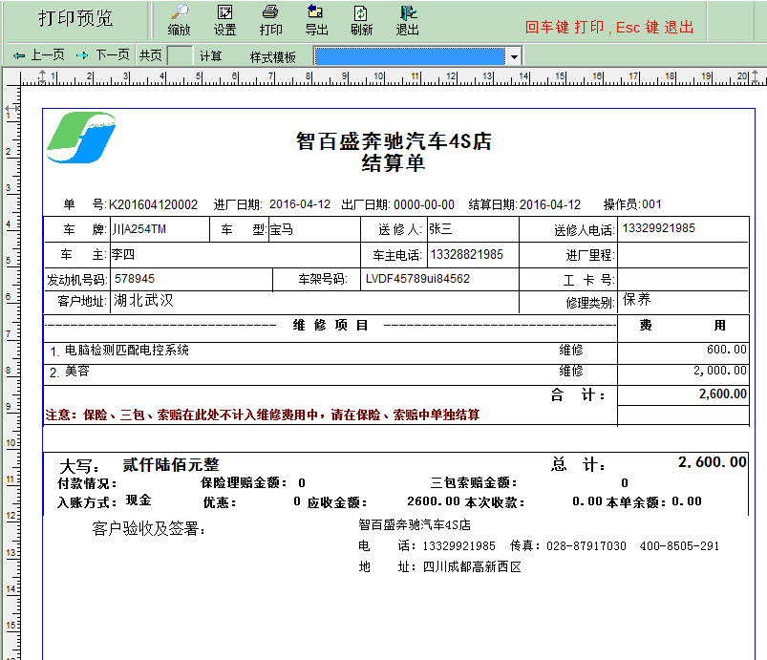Click the 刷新 refresh icon

(x=361, y=12)
